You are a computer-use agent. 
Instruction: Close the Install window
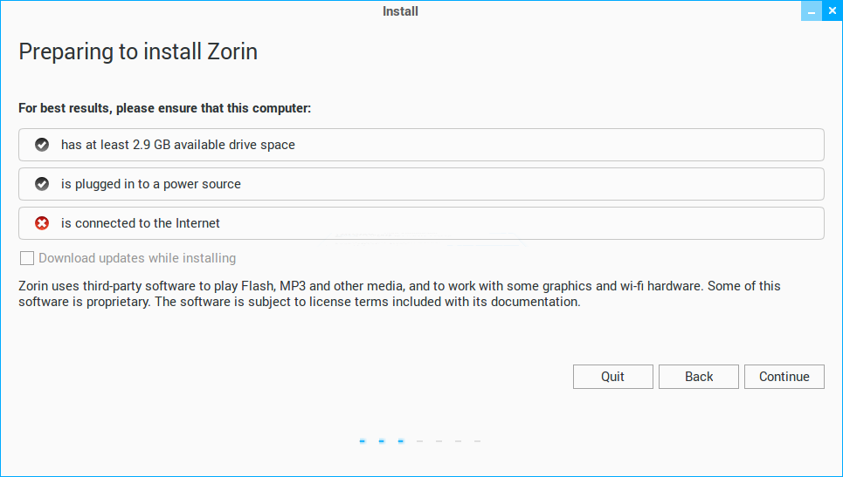click(x=832, y=11)
